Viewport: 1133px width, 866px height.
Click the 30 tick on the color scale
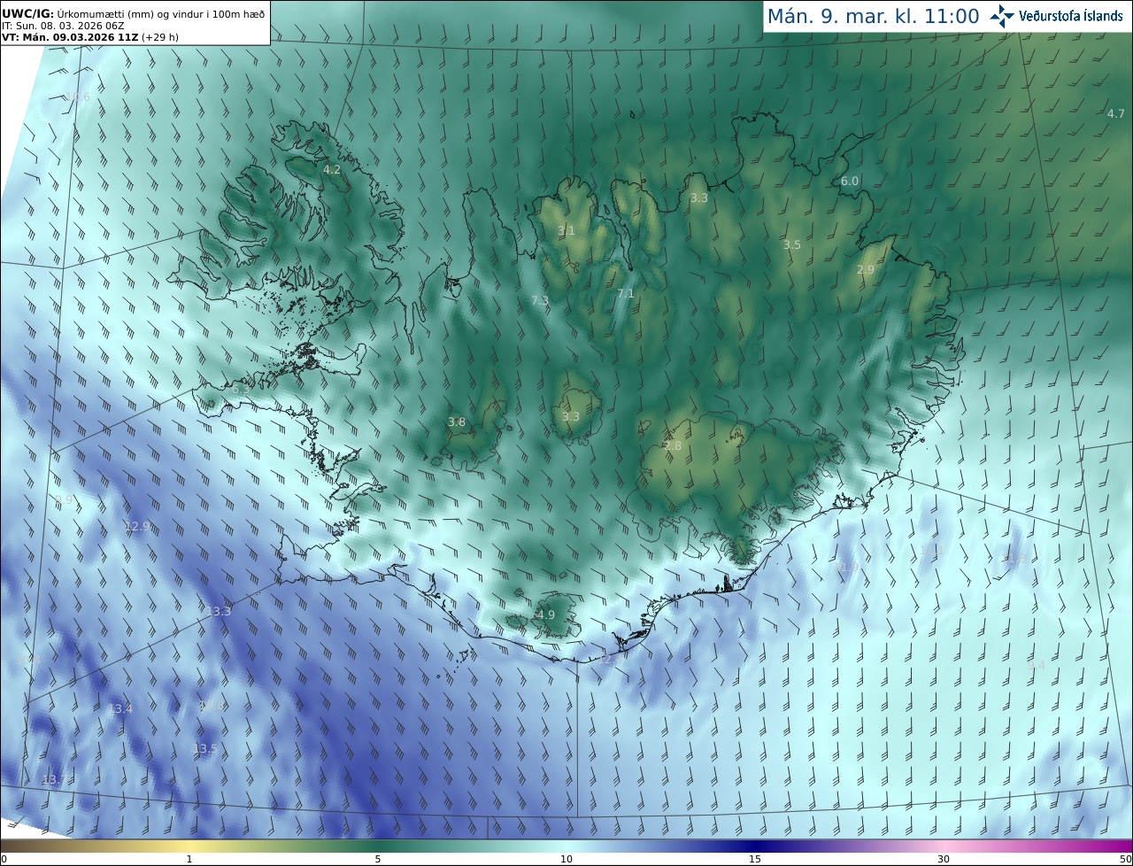tap(944, 859)
